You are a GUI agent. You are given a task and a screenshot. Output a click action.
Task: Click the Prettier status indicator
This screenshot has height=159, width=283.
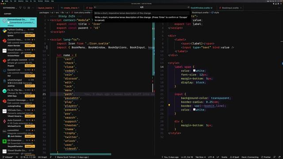[x=266, y=157]
